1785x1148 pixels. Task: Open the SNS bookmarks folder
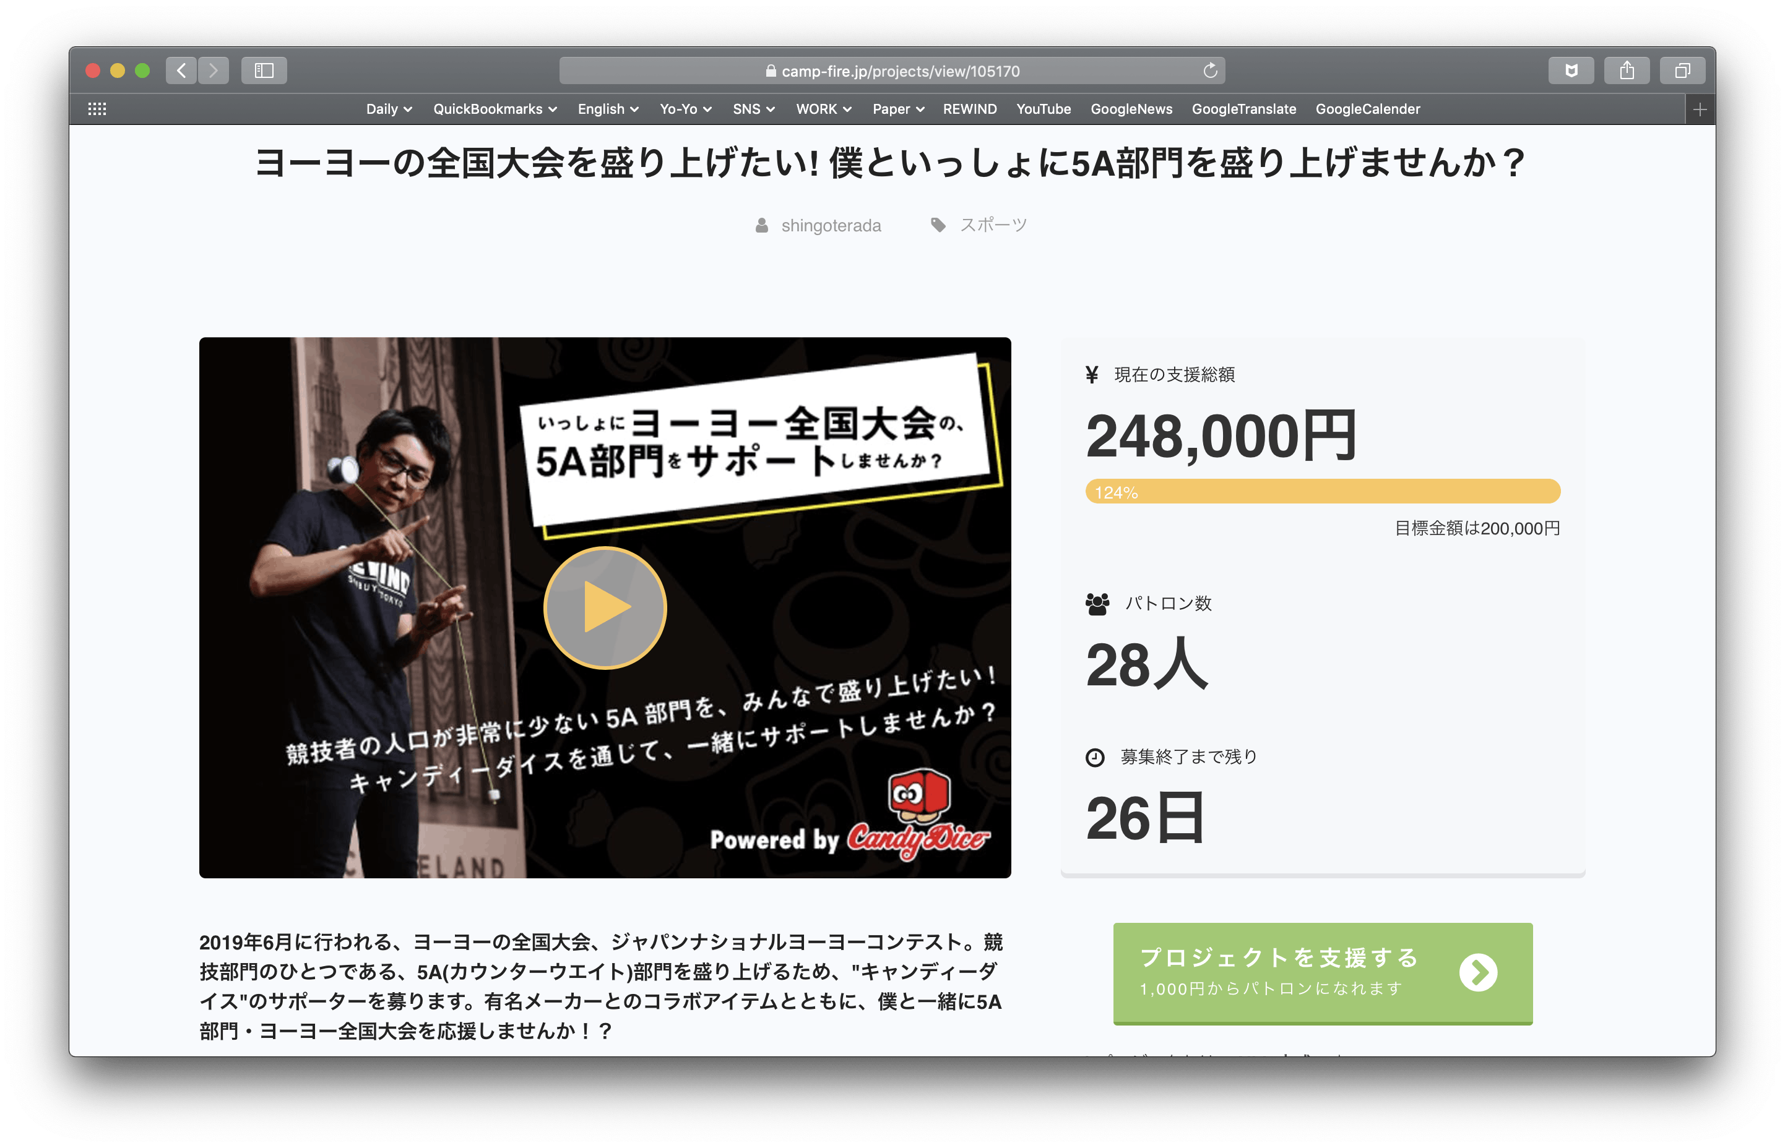point(753,109)
